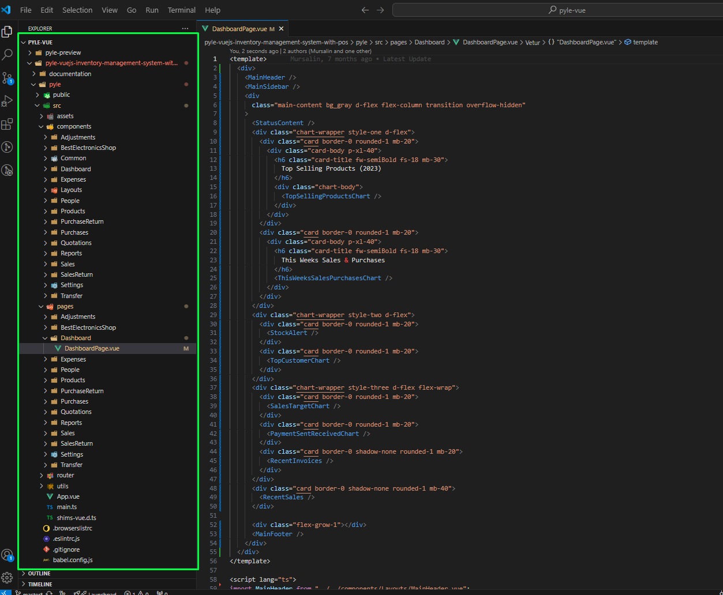Click the TS icon beside main.ts

[50, 507]
